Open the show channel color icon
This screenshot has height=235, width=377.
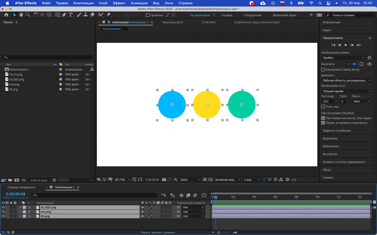pyautogui.click(x=176, y=180)
